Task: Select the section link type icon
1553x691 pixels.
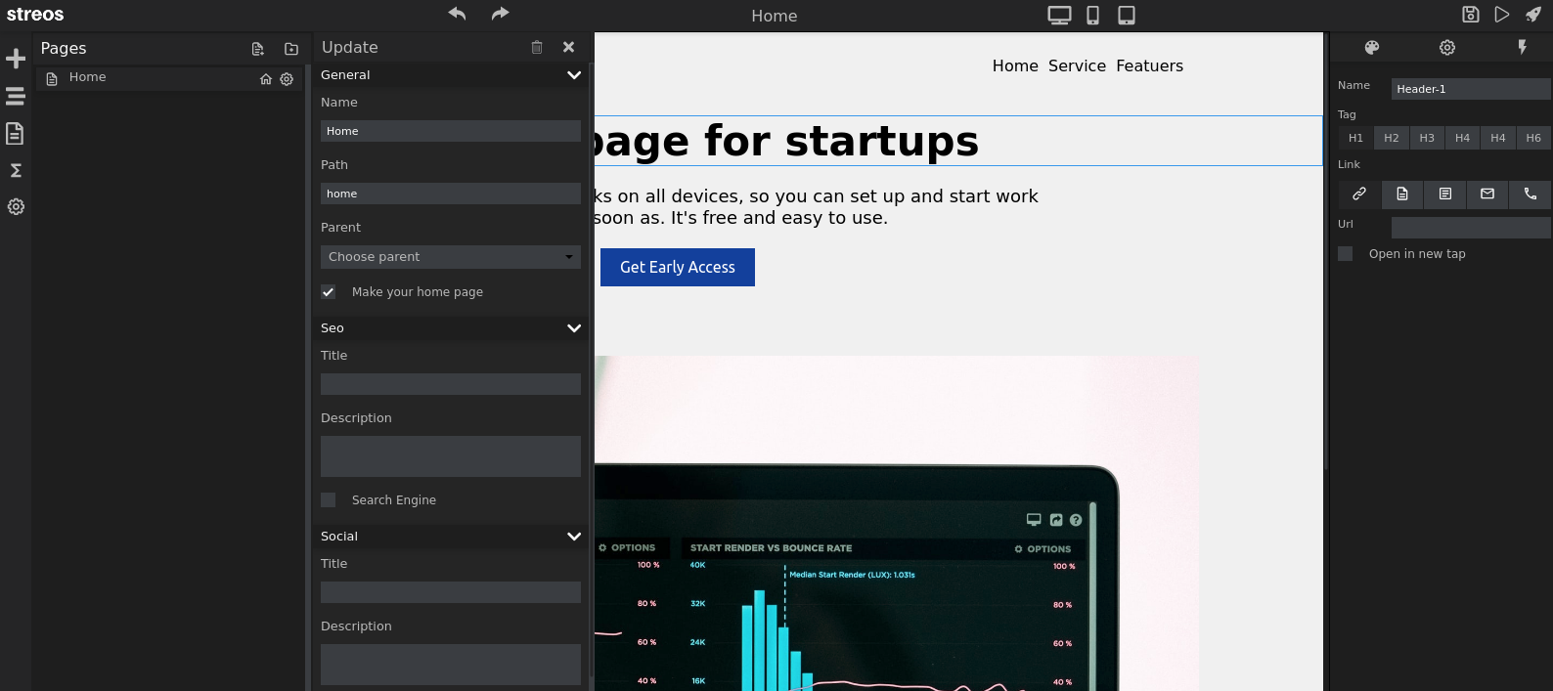Action: 1445,194
